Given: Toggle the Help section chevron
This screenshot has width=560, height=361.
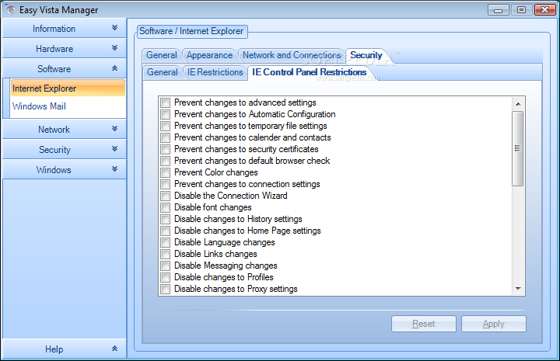Looking at the screenshot, I should 114,348.
